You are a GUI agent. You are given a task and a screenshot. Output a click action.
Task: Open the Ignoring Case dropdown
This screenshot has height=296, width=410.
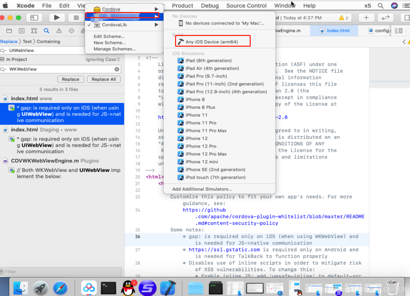[x=103, y=59]
